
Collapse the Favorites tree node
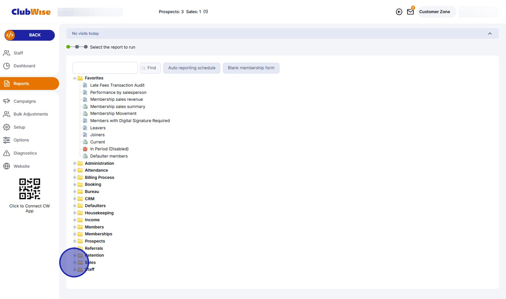(75, 78)
